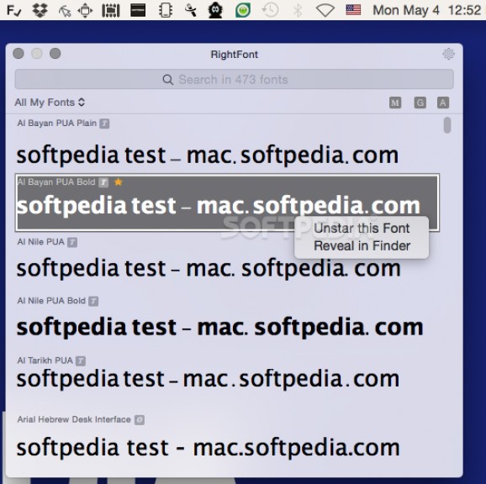Open the Dropbox menu bar icon
The height and width of the screenshot is (484, 486).
pyautogui.click(x=40, y=10)
